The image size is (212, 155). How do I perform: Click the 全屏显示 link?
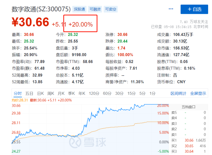pyautogui.click(x=198, y=93)
